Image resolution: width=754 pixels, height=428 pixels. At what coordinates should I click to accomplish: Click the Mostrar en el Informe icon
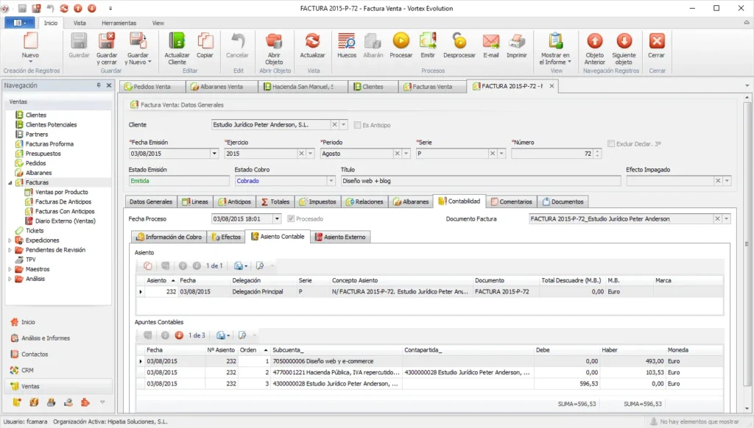(555, 41)
